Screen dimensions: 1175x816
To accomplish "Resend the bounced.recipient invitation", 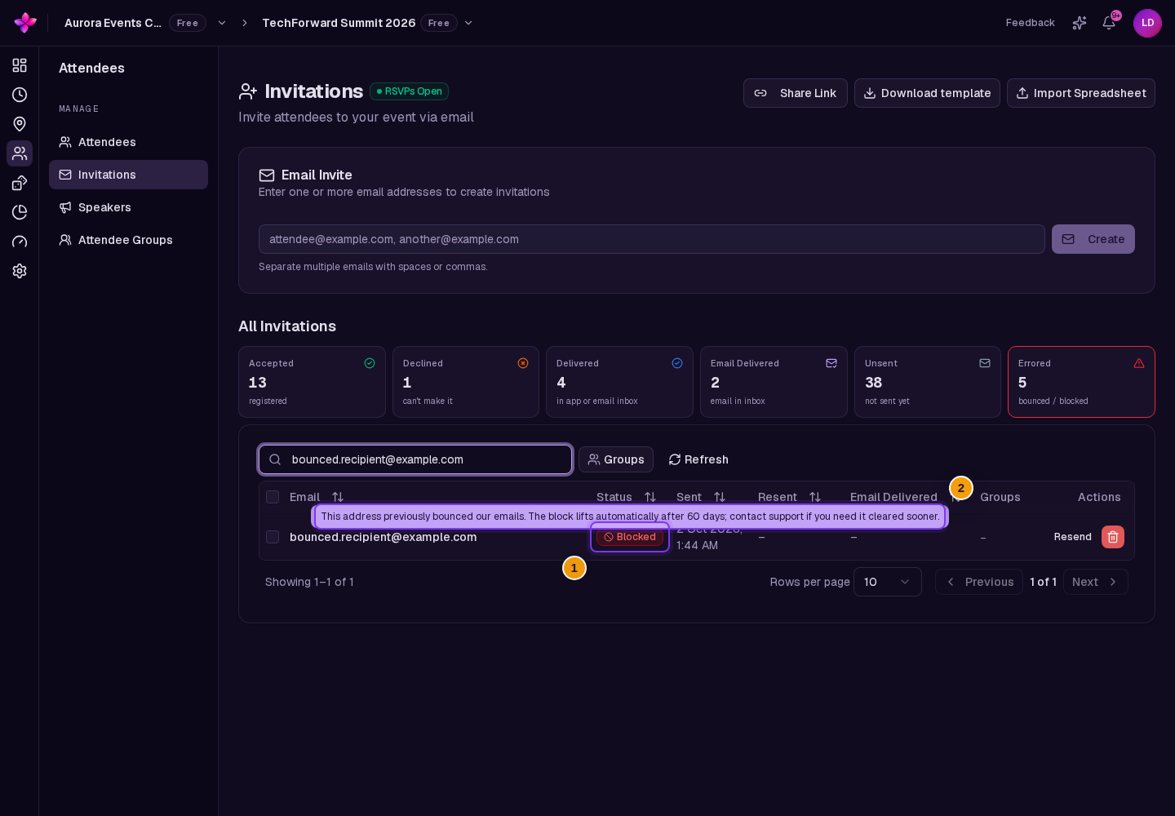I will (x=1073, y=537).
